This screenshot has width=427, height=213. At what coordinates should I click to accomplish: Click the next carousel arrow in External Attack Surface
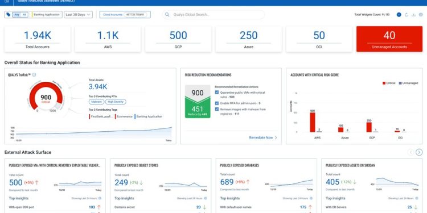pos(420,152)
